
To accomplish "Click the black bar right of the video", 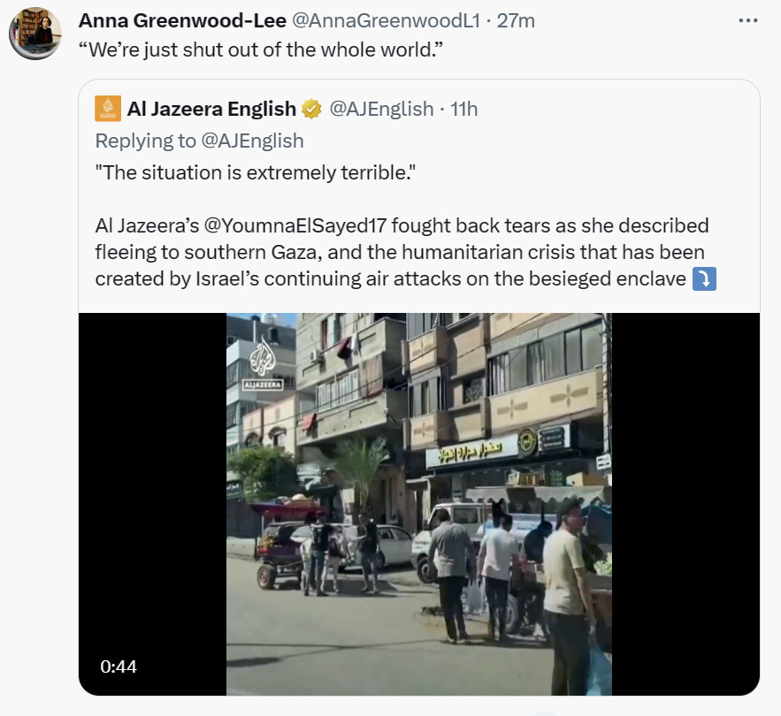I will (685, 504).
